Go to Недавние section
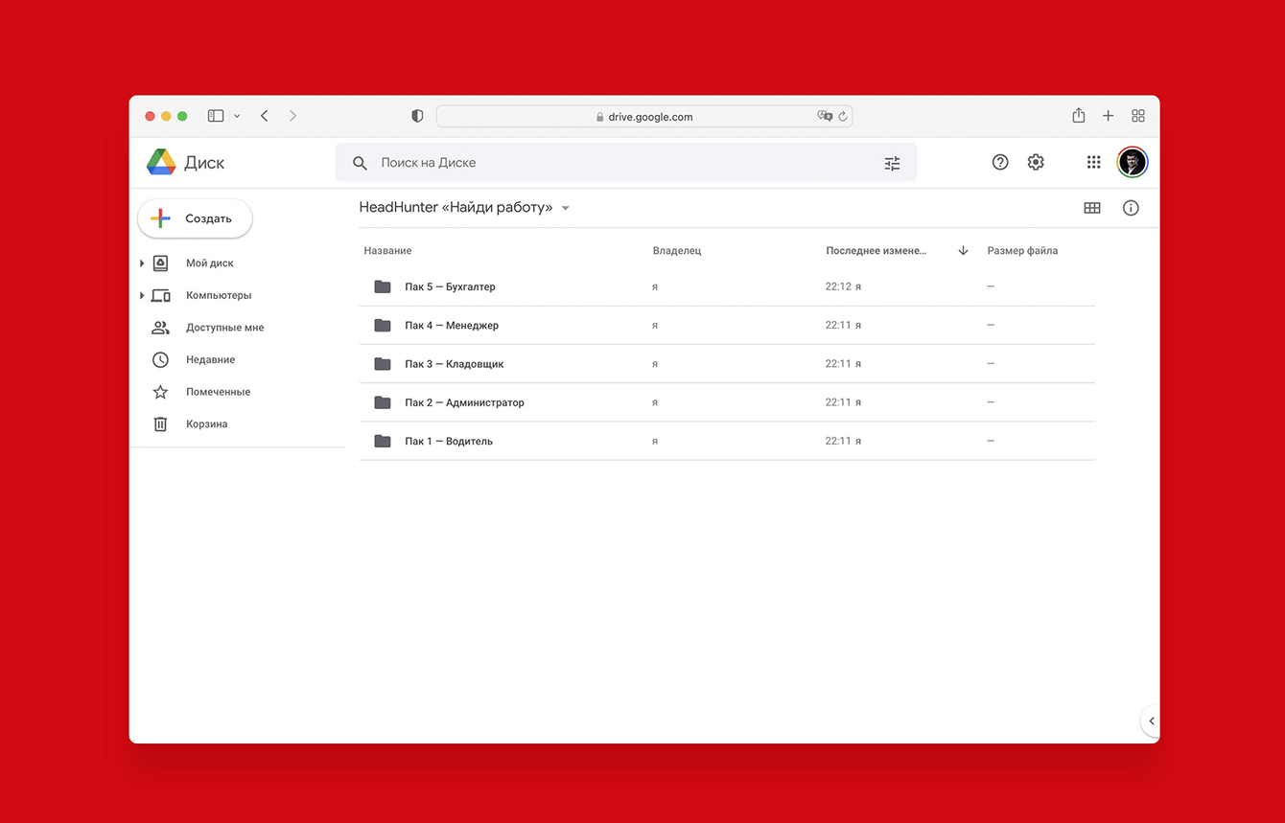 point(211,359)
